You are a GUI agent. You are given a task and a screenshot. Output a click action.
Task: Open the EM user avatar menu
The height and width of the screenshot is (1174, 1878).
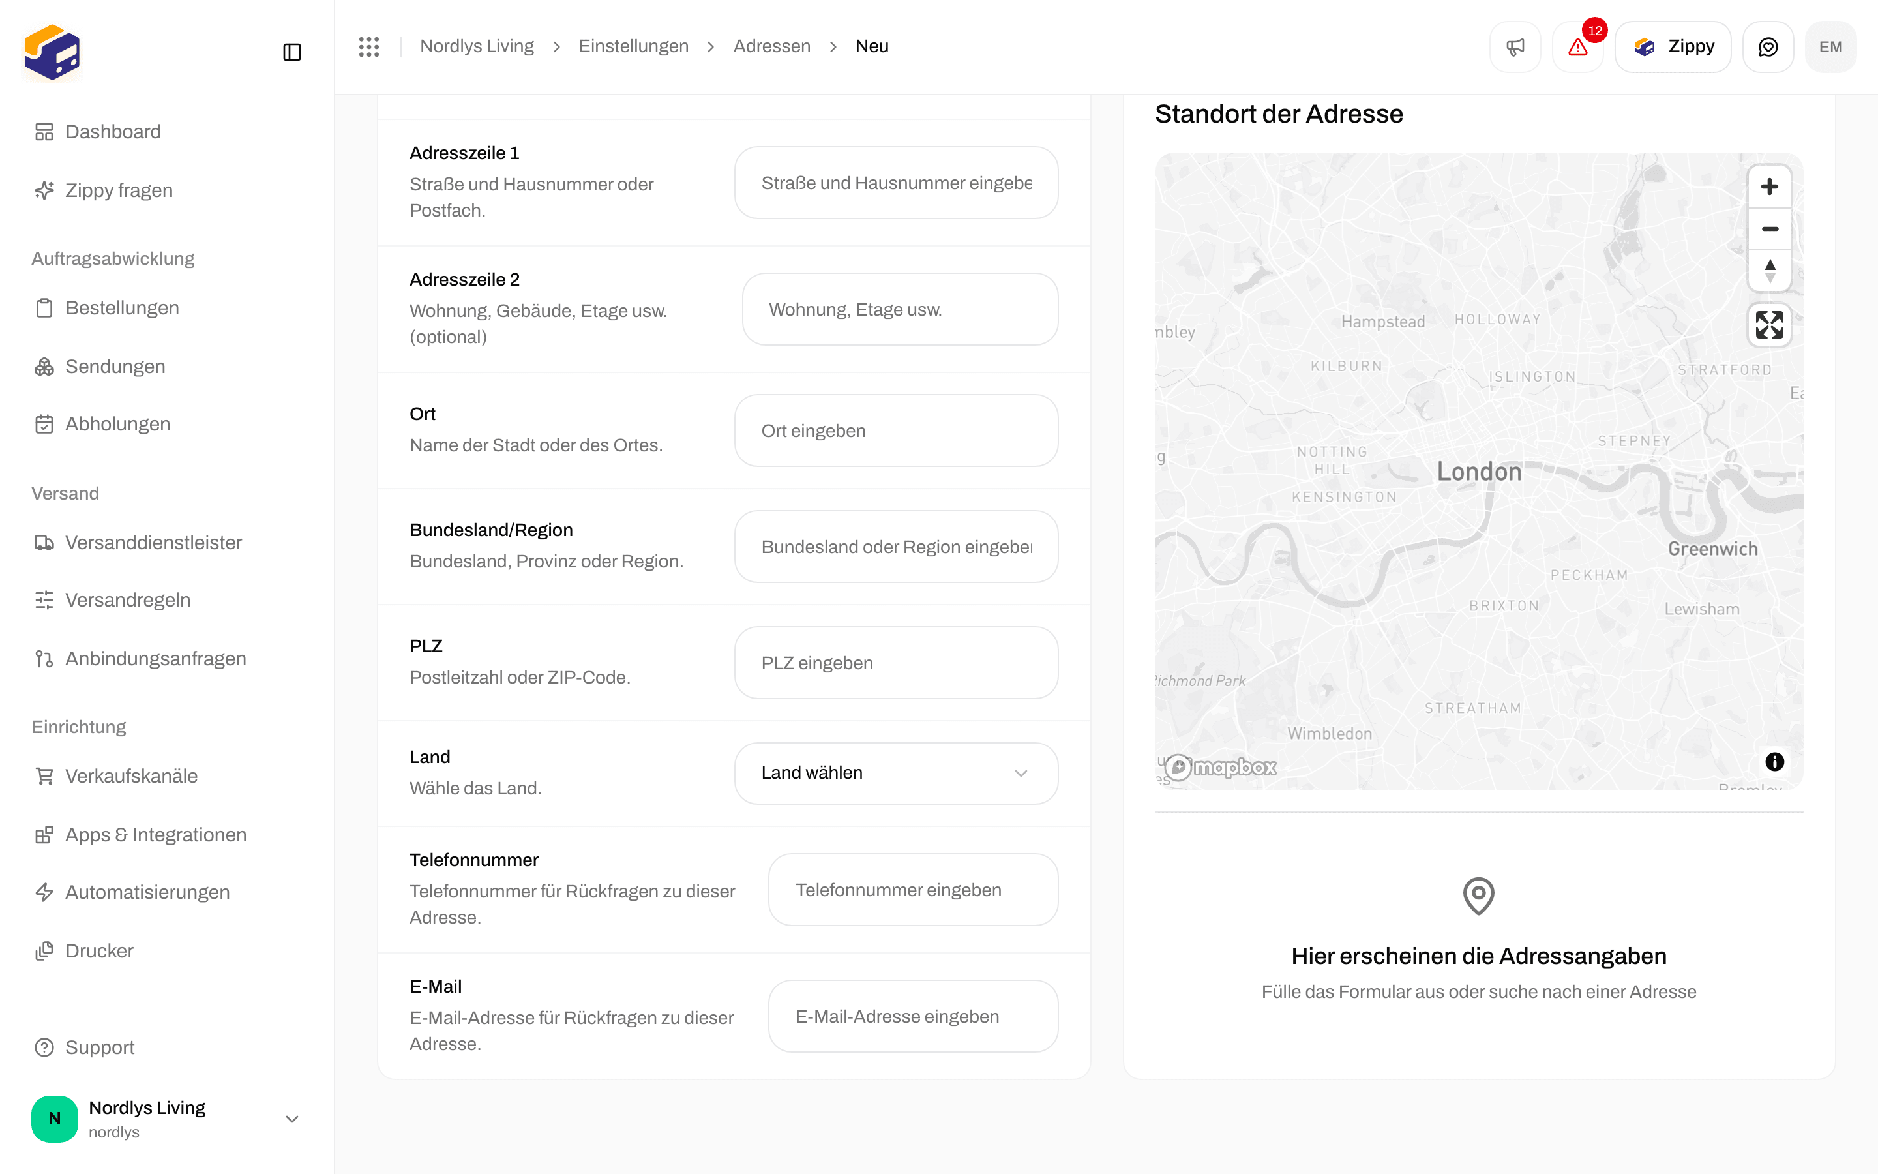point(1830,46)
